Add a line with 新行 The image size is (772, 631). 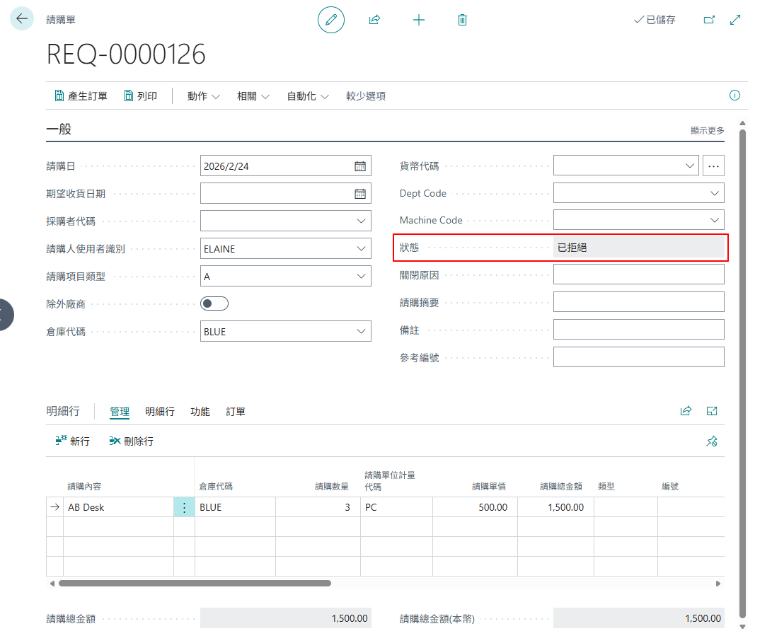(x=73, y=441)
